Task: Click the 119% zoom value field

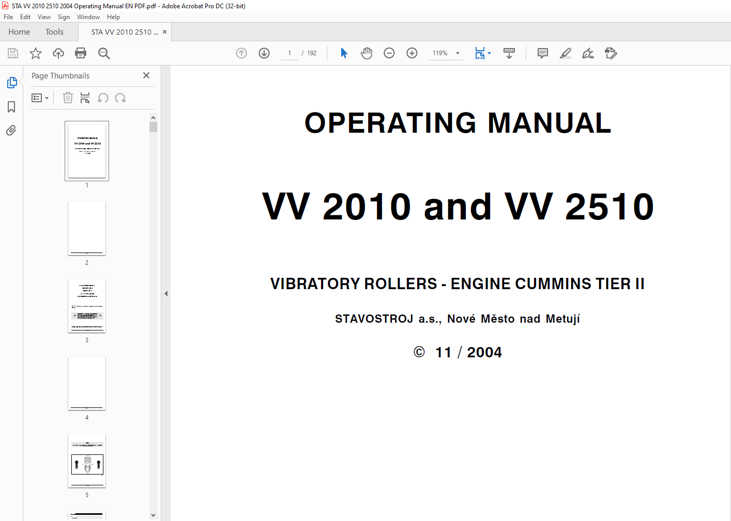Action: click(440, 53)
